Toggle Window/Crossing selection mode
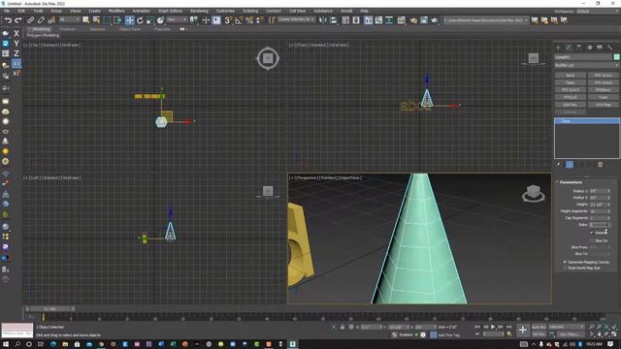This screenshot has height=349, width=621. [x=117, y=19]
